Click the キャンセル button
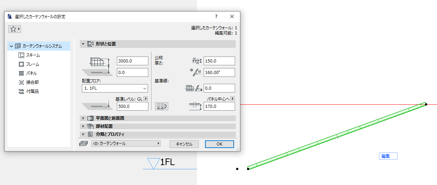437x185 pixels. click(x=184, y=144)
